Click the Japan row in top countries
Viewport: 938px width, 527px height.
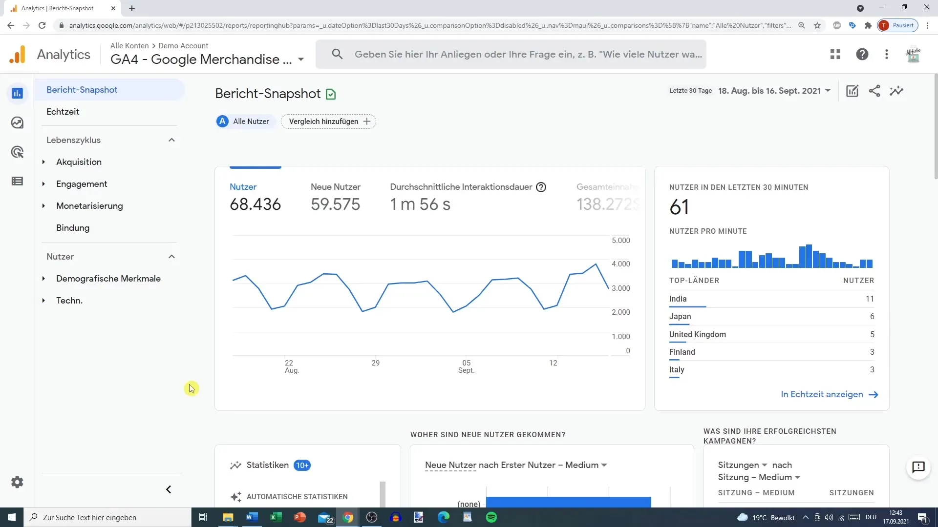point(772,317)
